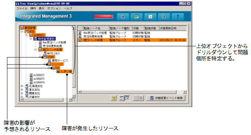251x135 pixels.
Task: Click the details list's horizontal scroll right arrow
Action: point(185,92)
